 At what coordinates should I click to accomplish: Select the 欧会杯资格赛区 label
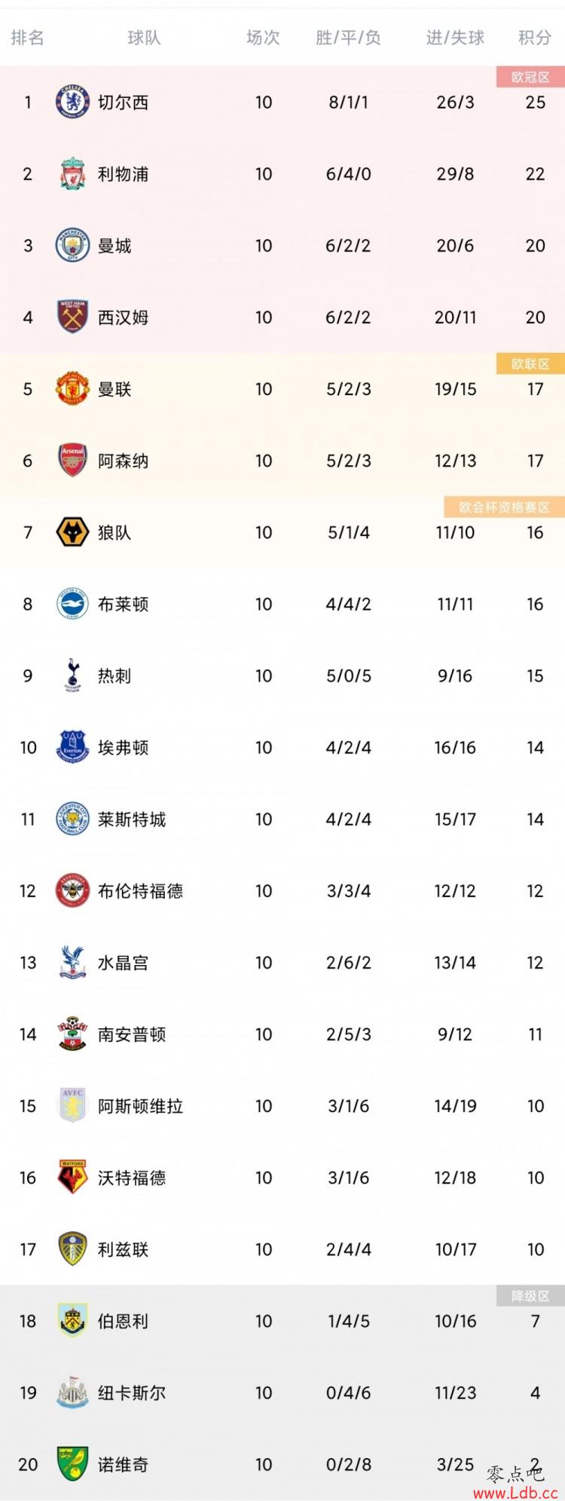504,507
